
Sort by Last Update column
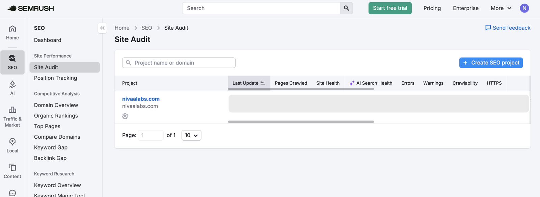click(249, 83)
